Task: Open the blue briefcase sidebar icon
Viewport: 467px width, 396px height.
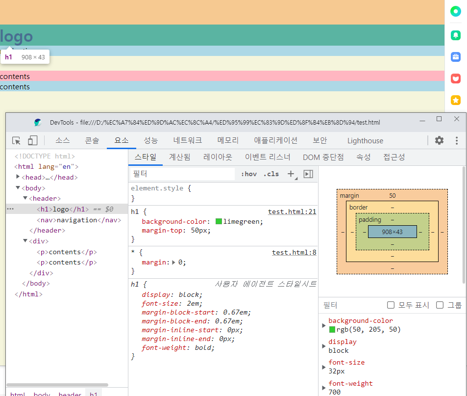Action: click(455, 56)
